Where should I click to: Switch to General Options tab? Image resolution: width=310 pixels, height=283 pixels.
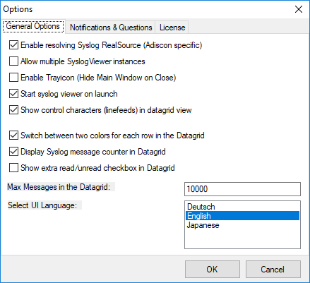pyautogui.click(x=33, y=26)
